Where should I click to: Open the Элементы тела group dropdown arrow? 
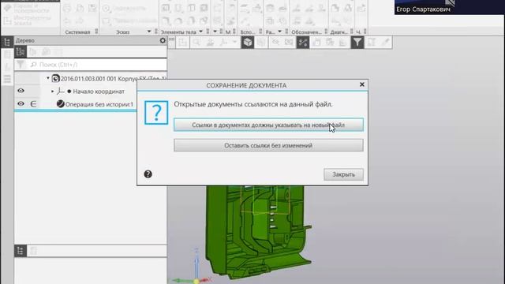pyautogui.click(x=201, y=32)
